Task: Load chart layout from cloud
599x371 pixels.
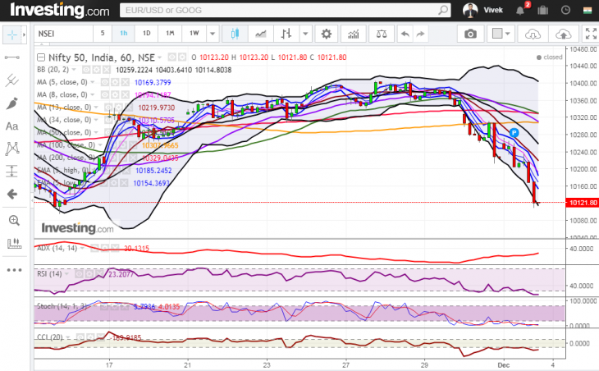Action: 533,34
